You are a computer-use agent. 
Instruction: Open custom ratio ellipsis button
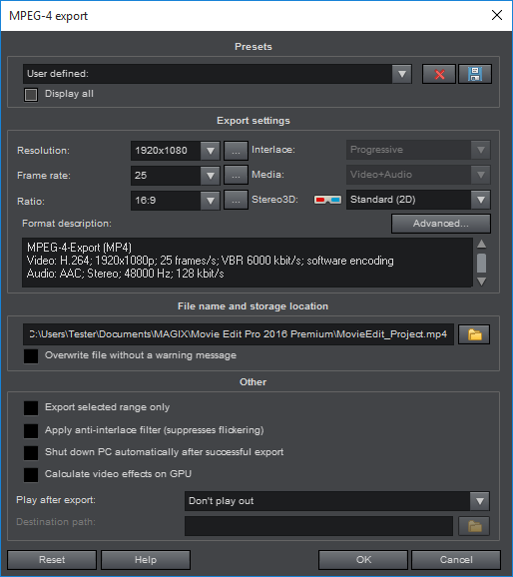pyautogui.click(x=236, y=201)
